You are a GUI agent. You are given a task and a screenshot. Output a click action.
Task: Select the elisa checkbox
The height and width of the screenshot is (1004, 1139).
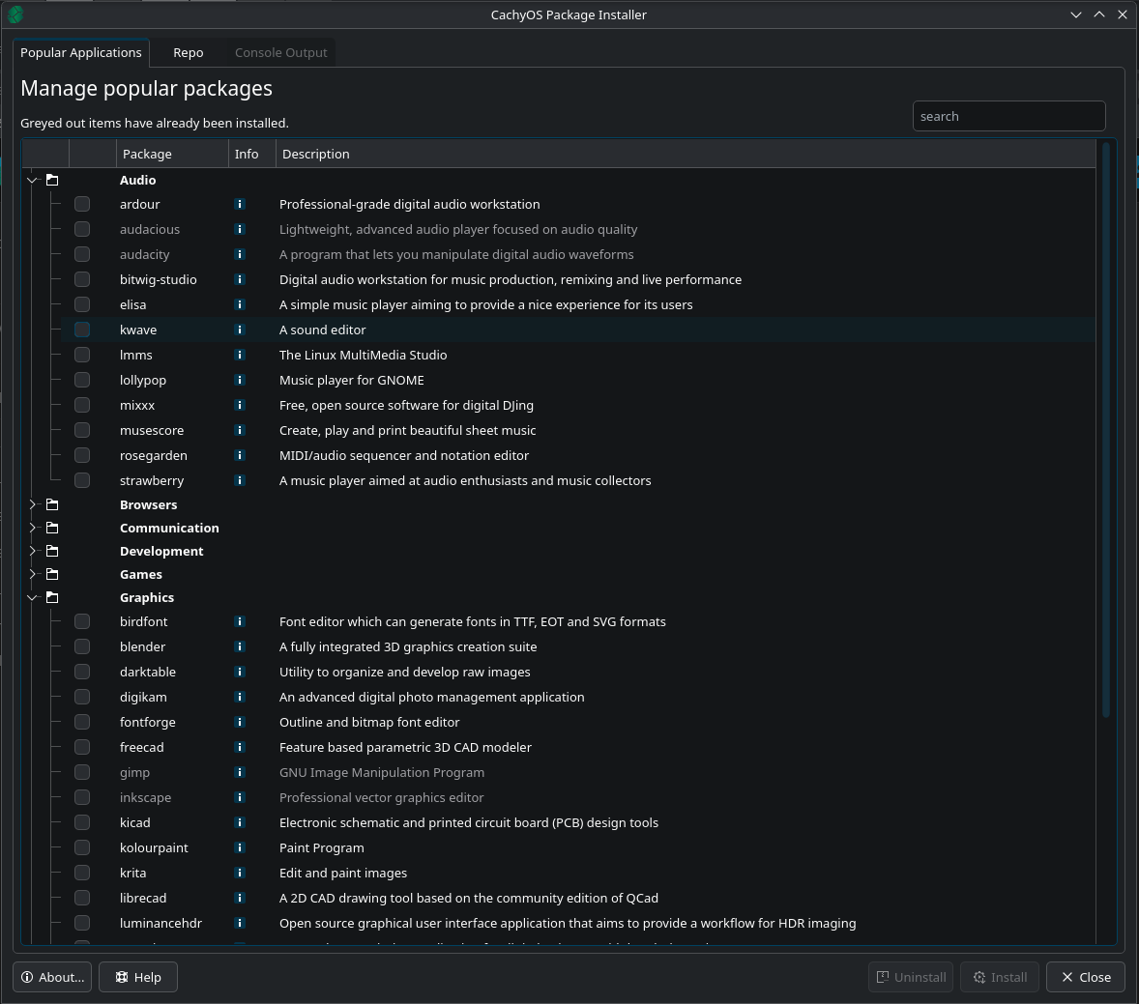pos(82,304)
